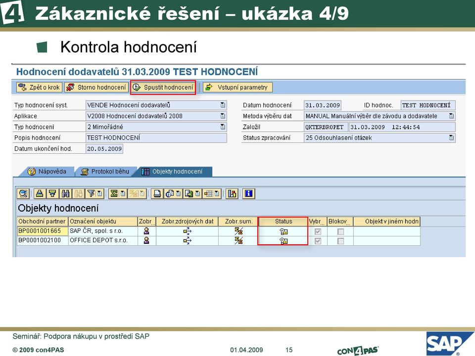Screen dimensions: 475x356
Task: Open the Status zpracování value list
Action: point(451,138)
